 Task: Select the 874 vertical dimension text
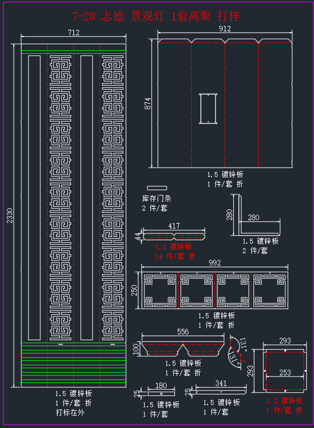pos(147,104)
